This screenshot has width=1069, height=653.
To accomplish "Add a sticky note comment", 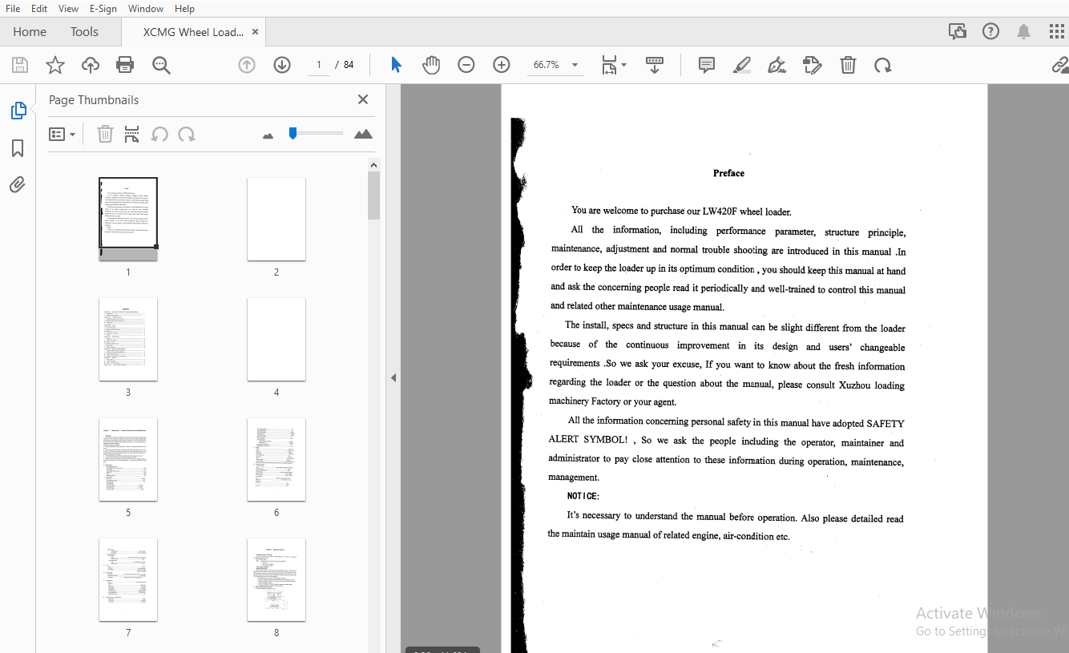I will [707, 65].
